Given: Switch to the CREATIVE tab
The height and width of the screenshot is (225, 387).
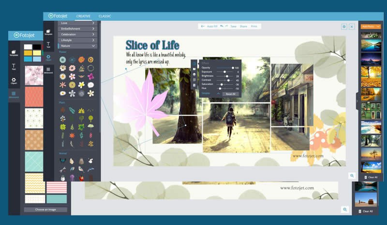Looking at the screenshot, I should 83,16.
